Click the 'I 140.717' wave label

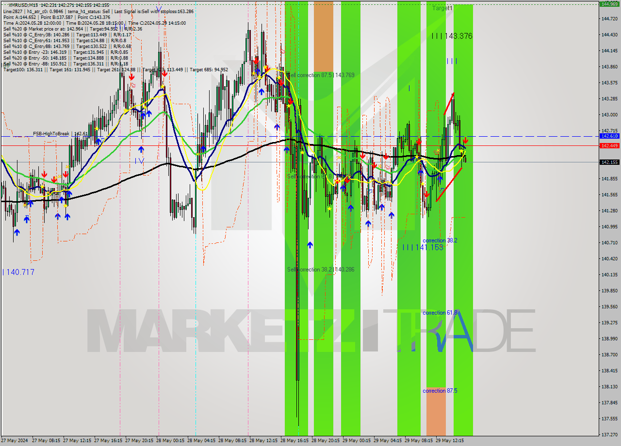18,272
